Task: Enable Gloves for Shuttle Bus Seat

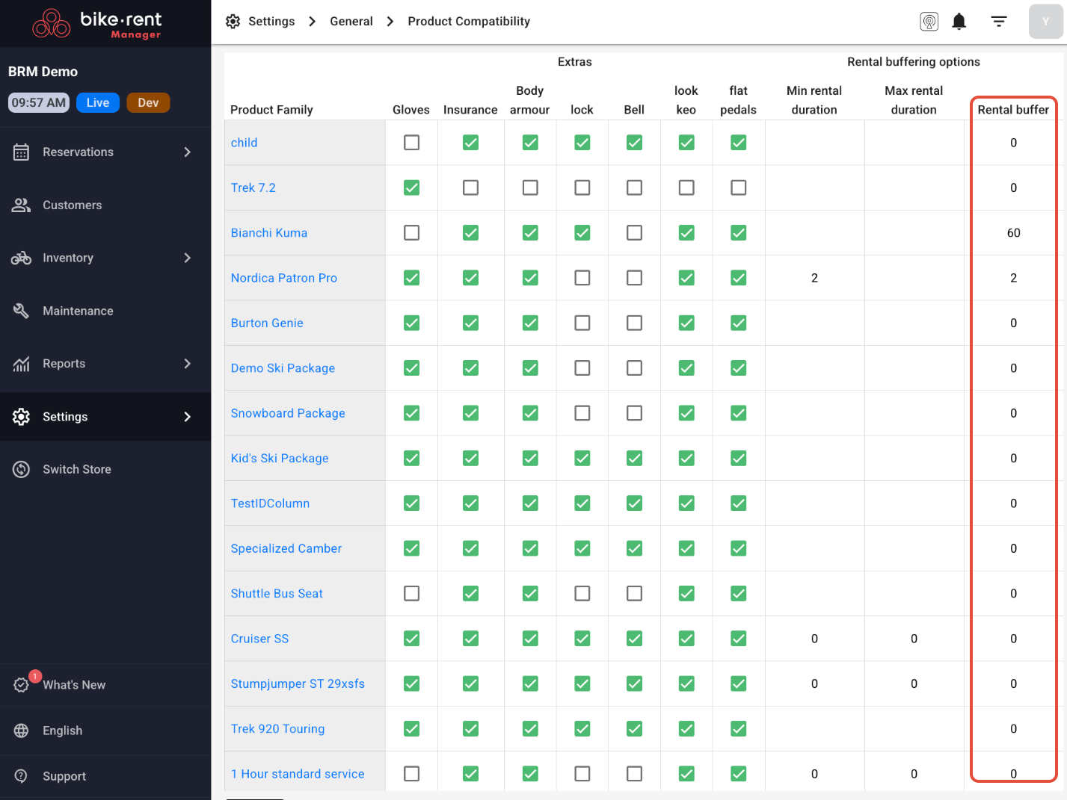Action: point(411,593)
